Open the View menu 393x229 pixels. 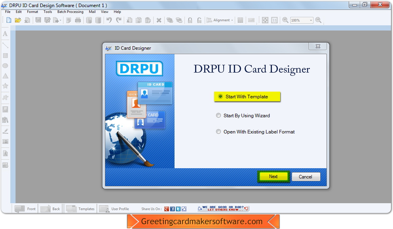[104, 12]
